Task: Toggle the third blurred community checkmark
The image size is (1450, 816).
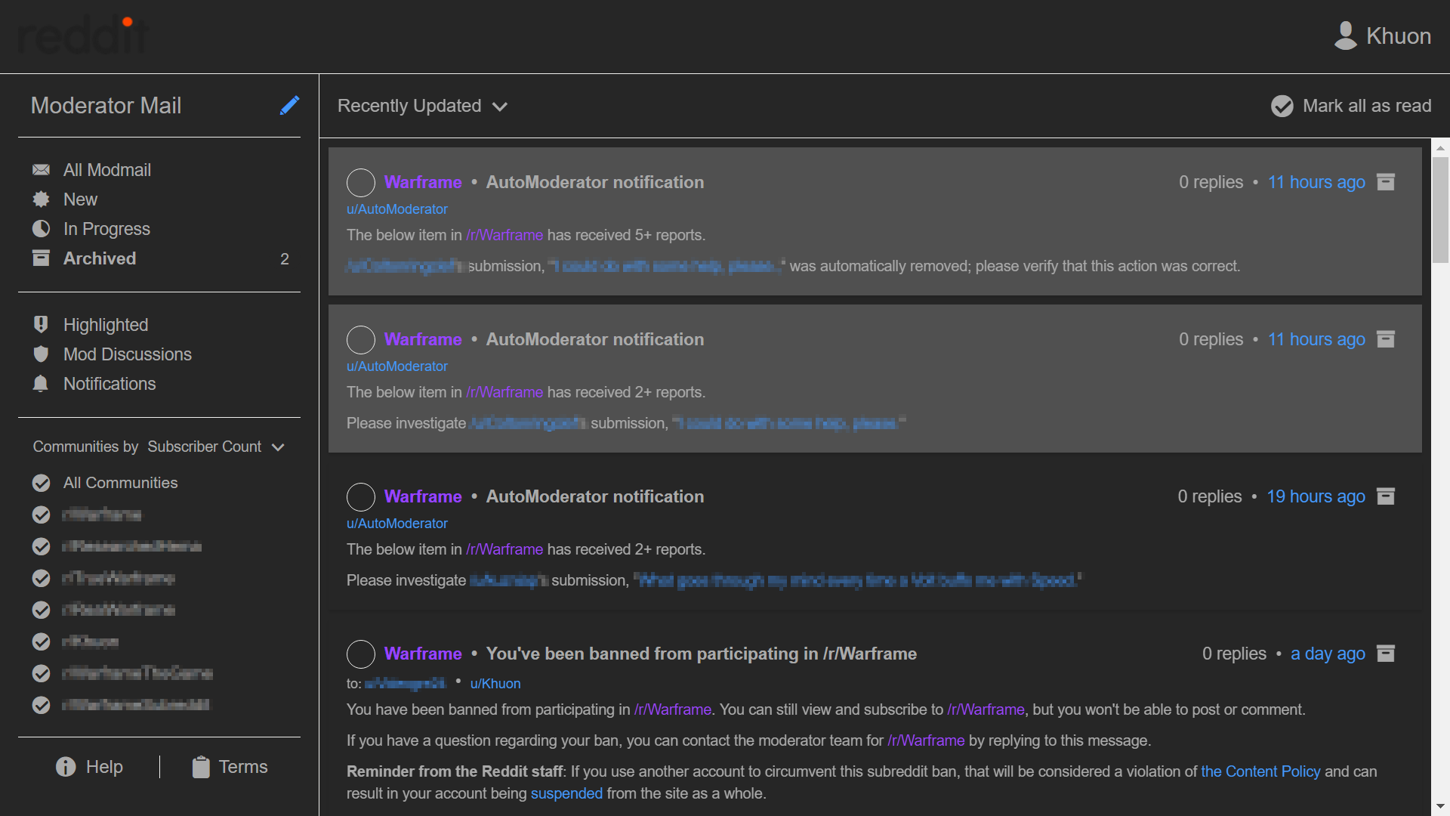Action: click(42, 578)
